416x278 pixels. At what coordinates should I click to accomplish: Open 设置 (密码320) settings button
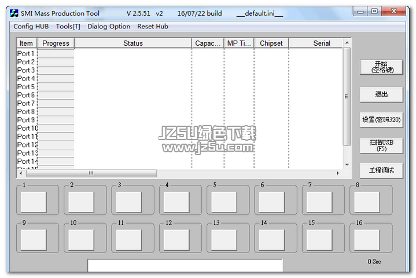click(381, 120)
